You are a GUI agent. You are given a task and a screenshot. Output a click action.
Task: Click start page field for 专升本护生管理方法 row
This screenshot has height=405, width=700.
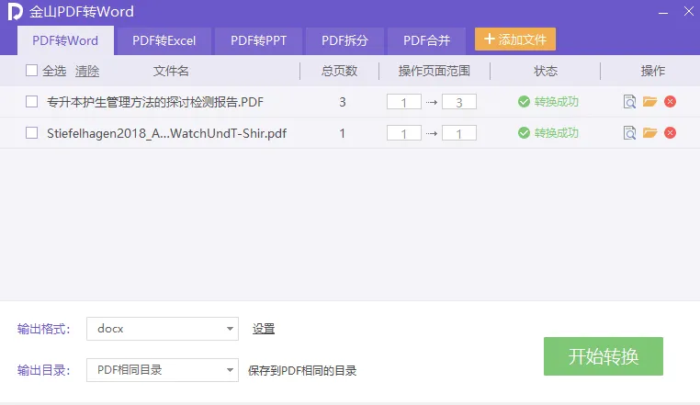pos(404,102)
